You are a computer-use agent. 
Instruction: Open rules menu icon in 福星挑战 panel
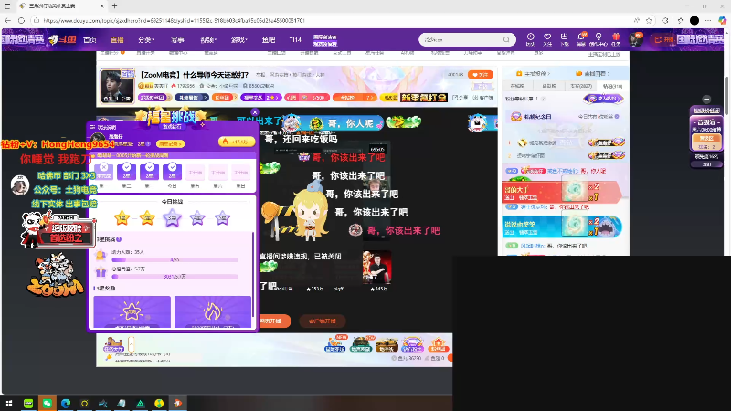(93, 127)
